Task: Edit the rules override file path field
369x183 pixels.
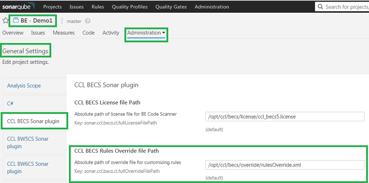Action: [x=285, y=165]
